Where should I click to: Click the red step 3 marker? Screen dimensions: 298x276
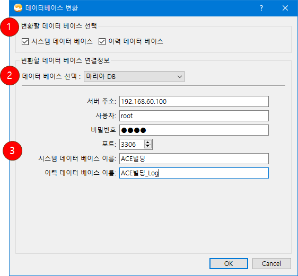12,151
